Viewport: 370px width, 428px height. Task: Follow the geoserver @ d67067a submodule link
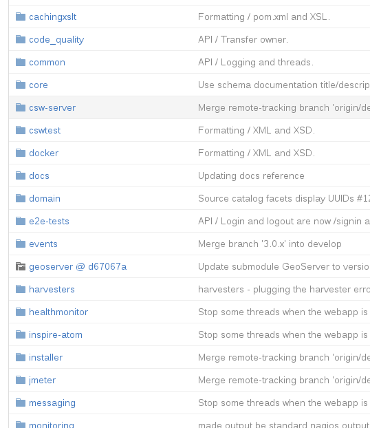click(78, 266)
